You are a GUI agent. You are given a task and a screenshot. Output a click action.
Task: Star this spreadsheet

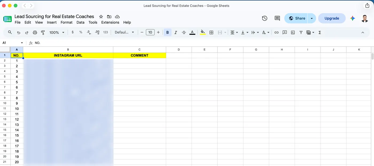click(101, 16)
